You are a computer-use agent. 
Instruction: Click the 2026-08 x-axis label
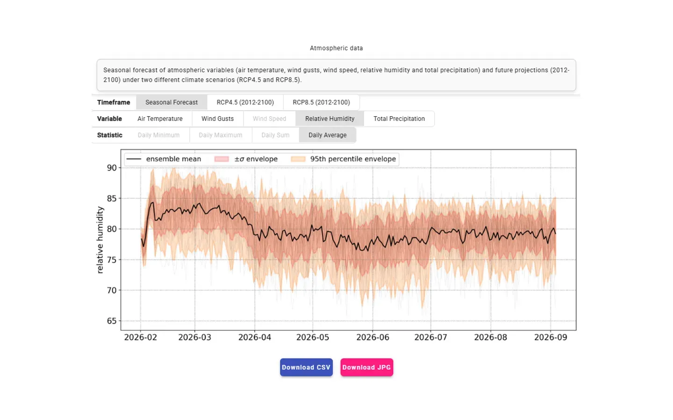pyautogui.click(x=491, y=337)
